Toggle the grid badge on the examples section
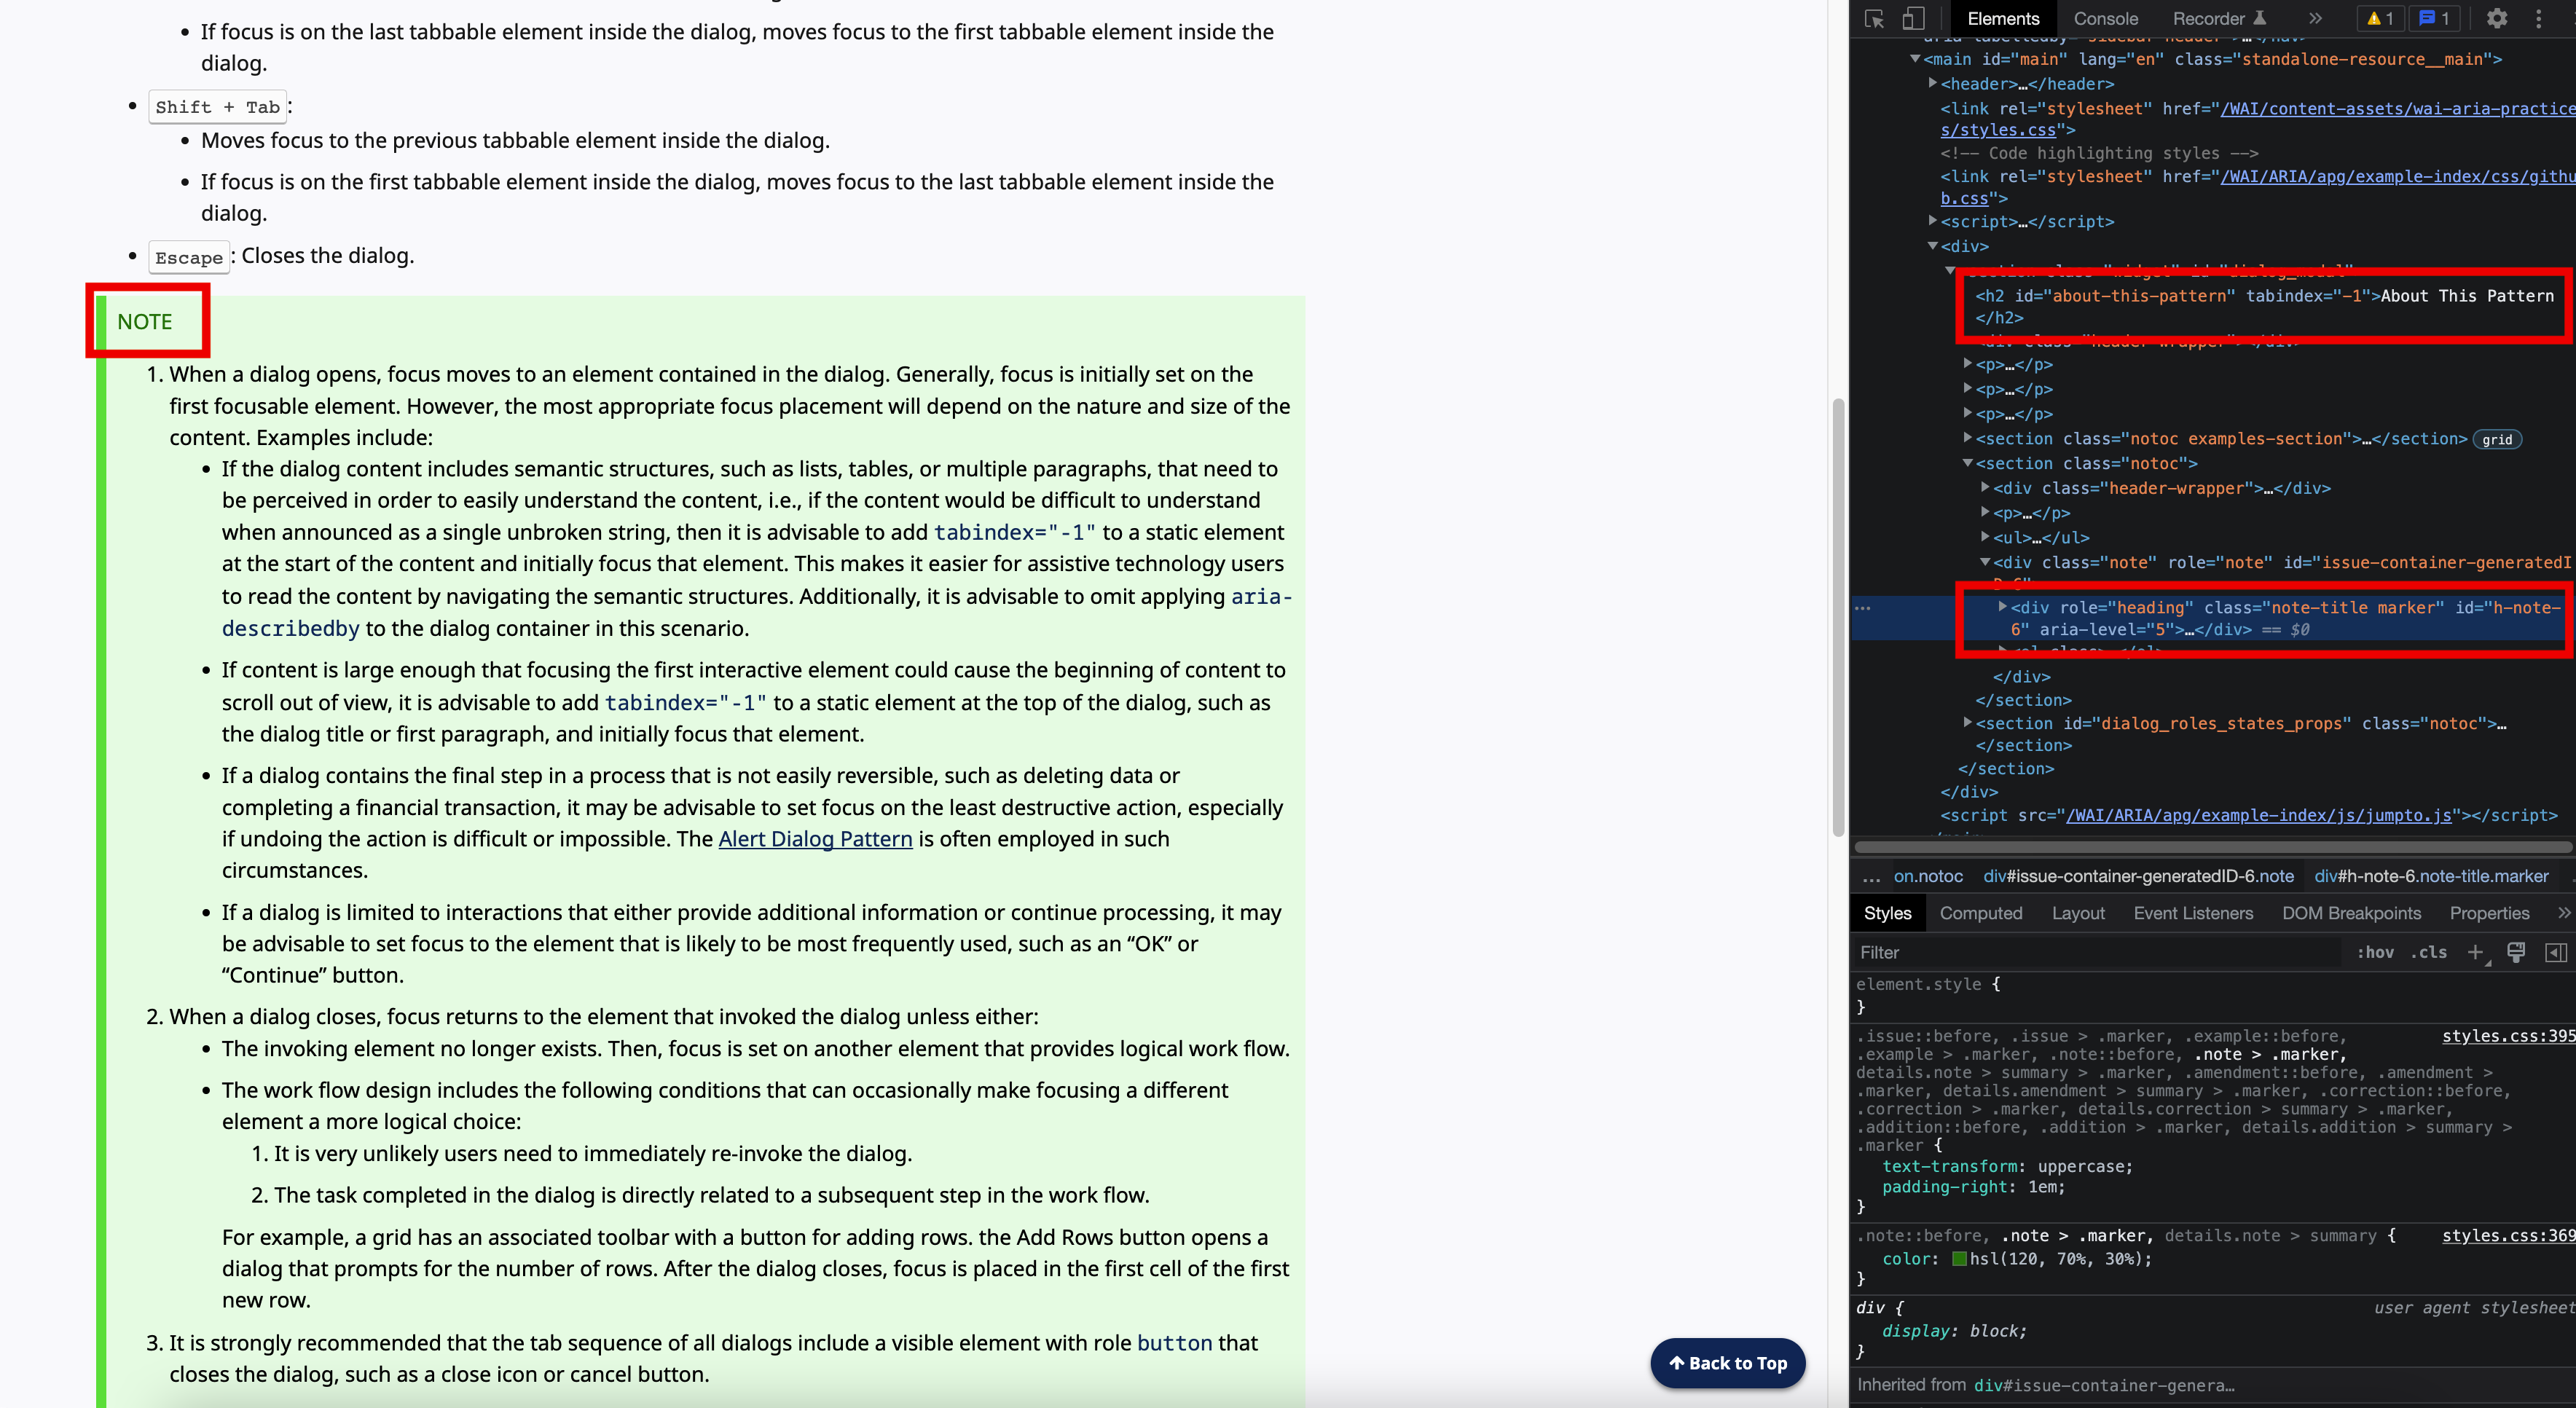This screenshot has height=1408, width=2576. point(2497,439)
